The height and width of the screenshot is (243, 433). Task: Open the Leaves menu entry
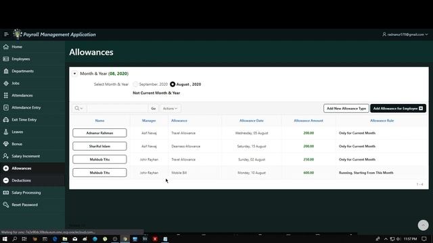click(32, 132)
